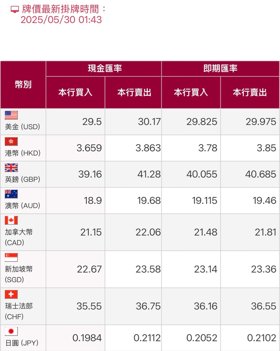The image size is (280, 351).
Task: Select the USD cash selling rate 30.17
Action: click(149, 121)
